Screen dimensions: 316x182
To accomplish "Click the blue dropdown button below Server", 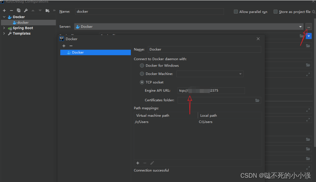I will tap(309, 36).
